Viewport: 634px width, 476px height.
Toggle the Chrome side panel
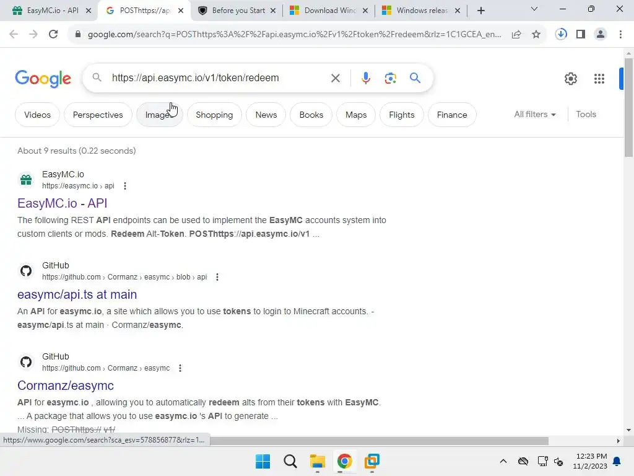[x=581, y=35]
